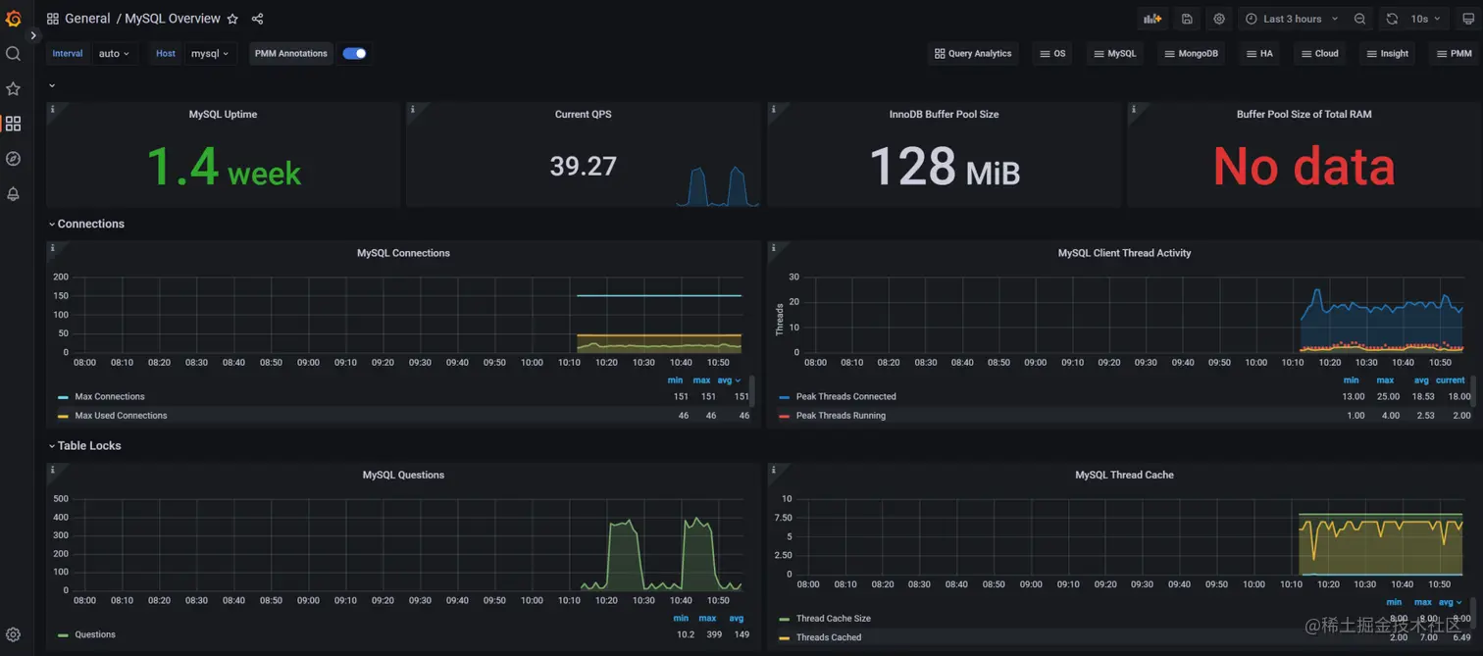Viewport: 1483px width, 656px height.
Task: Open Insight dashboards menu
Action: [x=1387, y=54]
